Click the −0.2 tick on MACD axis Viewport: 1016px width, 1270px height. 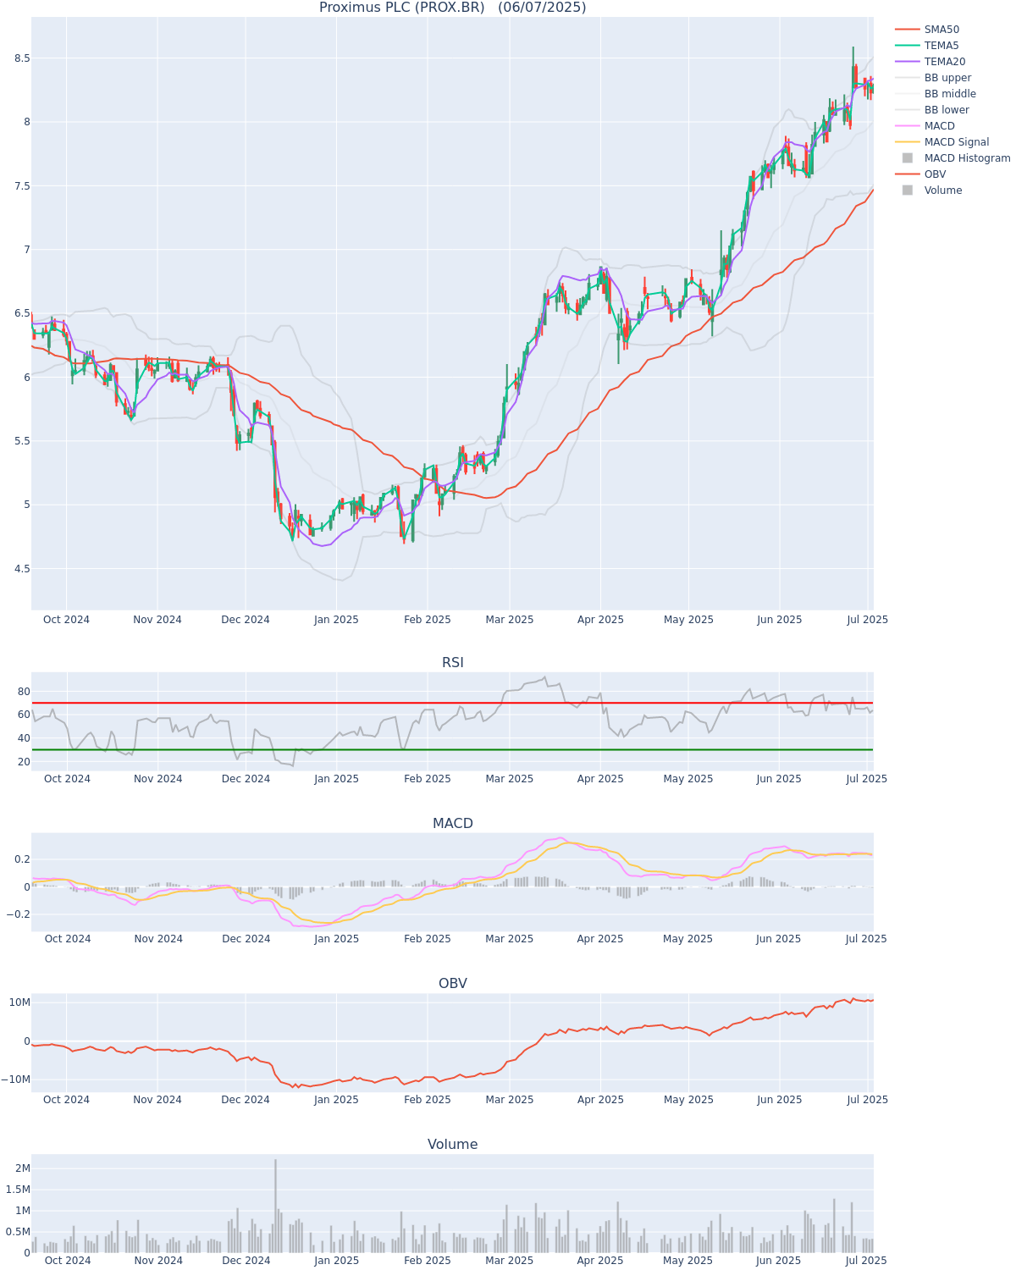(18, 914)
